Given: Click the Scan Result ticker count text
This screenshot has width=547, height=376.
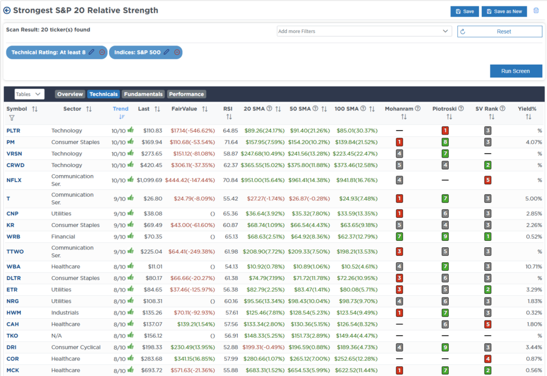Looking at the screenshot, I should pos(48,30).
